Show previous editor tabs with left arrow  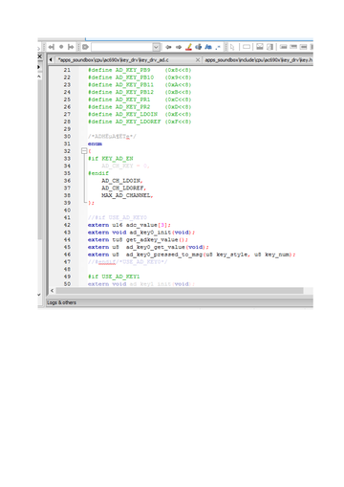pos(51,59)
